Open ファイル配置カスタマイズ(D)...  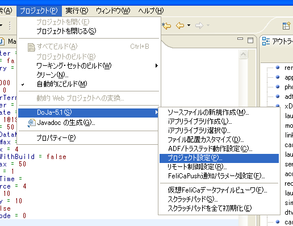(219, 140)
